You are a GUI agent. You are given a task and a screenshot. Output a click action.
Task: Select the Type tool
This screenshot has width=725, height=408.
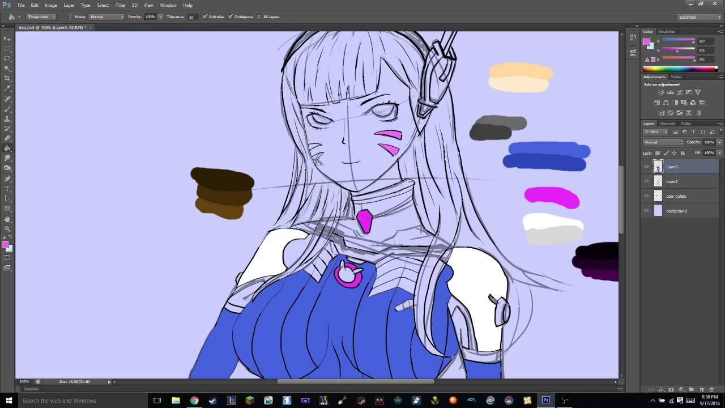click(x=7, y=188)
